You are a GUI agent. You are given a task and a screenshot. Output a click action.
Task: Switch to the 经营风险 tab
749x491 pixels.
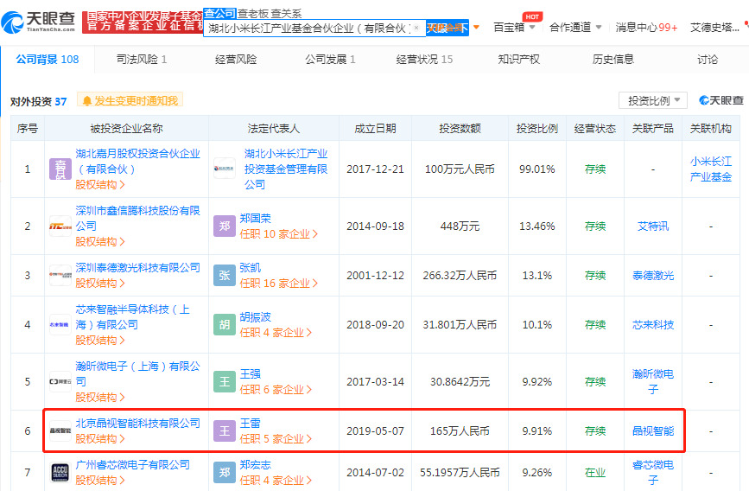point(236,60)
